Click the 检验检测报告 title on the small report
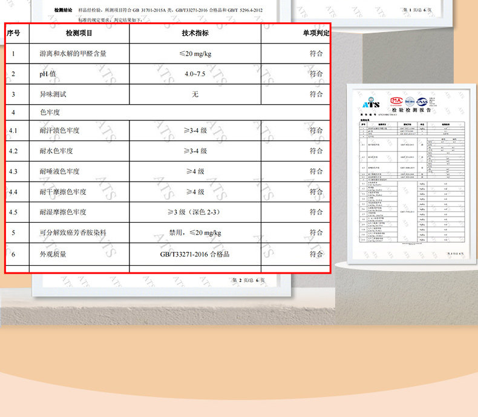Screen dimensions: 478x417 411,110
